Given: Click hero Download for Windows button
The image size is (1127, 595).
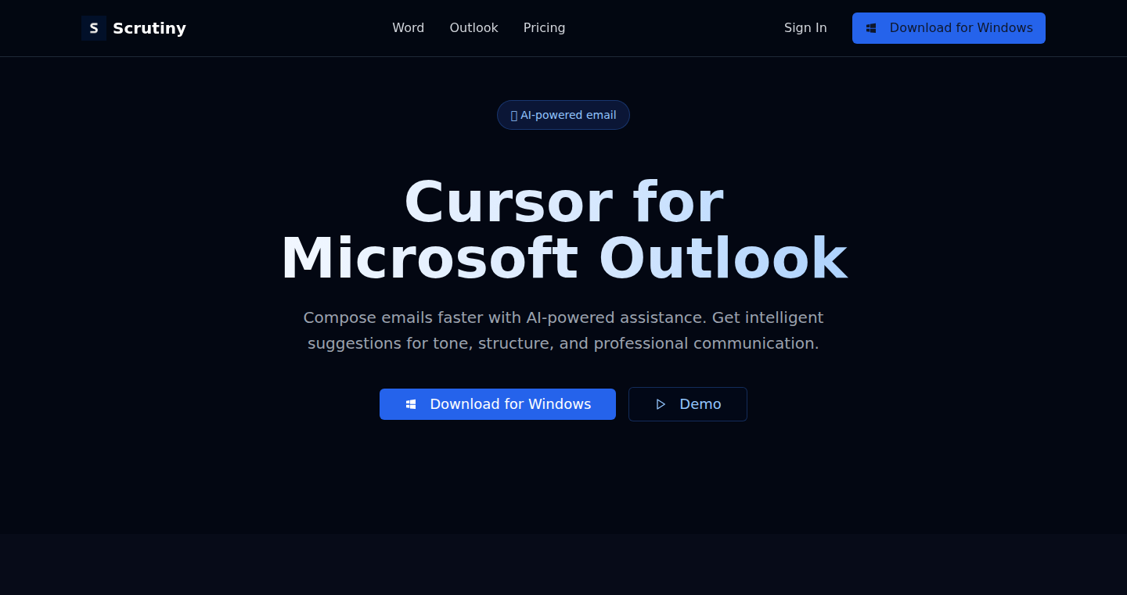Looking at the screenshot, I should click(498, 404).
